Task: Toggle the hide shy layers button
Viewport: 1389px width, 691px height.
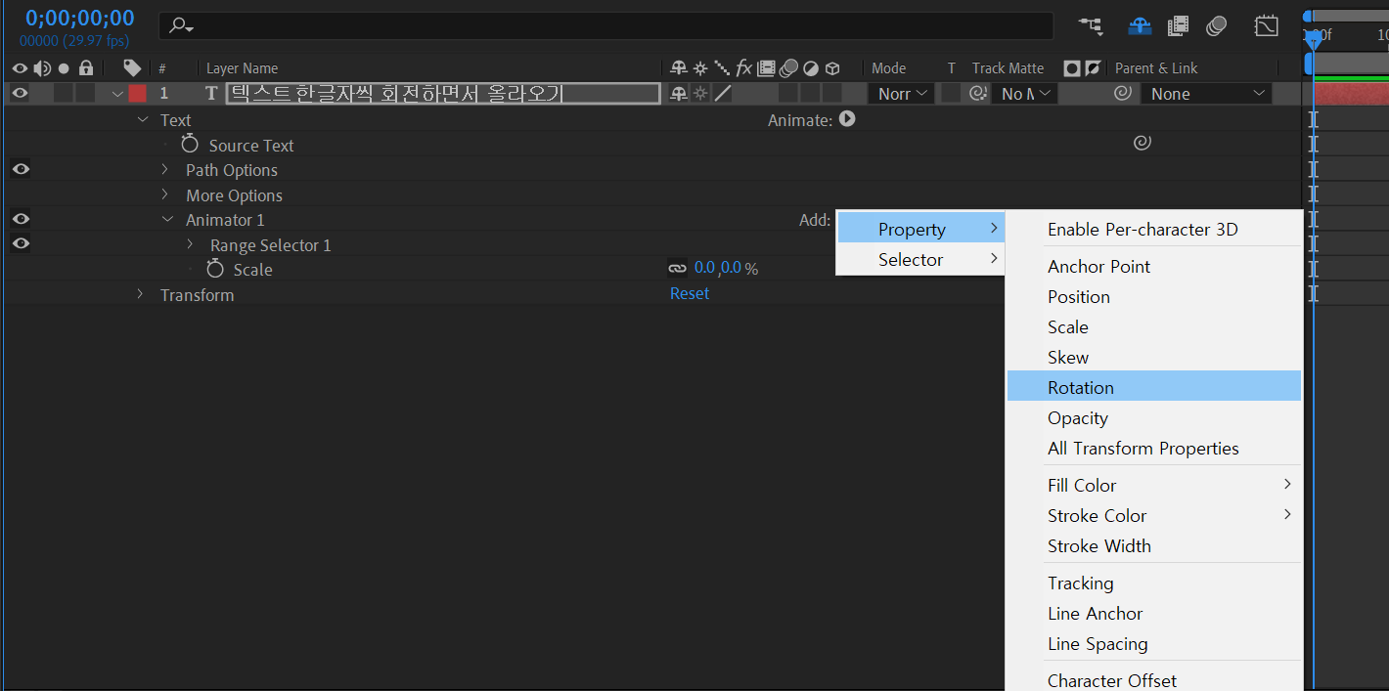Action: pyautogui.click(x=1140, y=26)
